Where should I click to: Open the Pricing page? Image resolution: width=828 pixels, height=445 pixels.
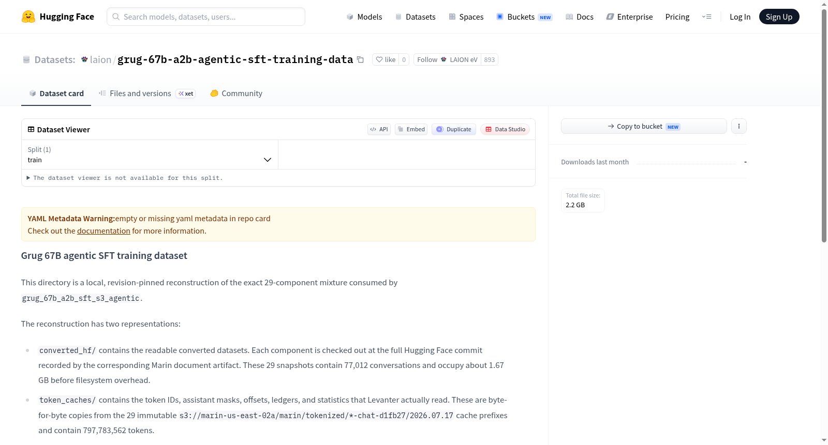(x=677, y=17)
